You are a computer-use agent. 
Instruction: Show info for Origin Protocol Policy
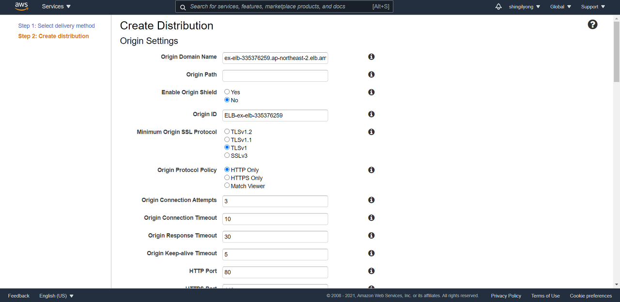[372, 170]
